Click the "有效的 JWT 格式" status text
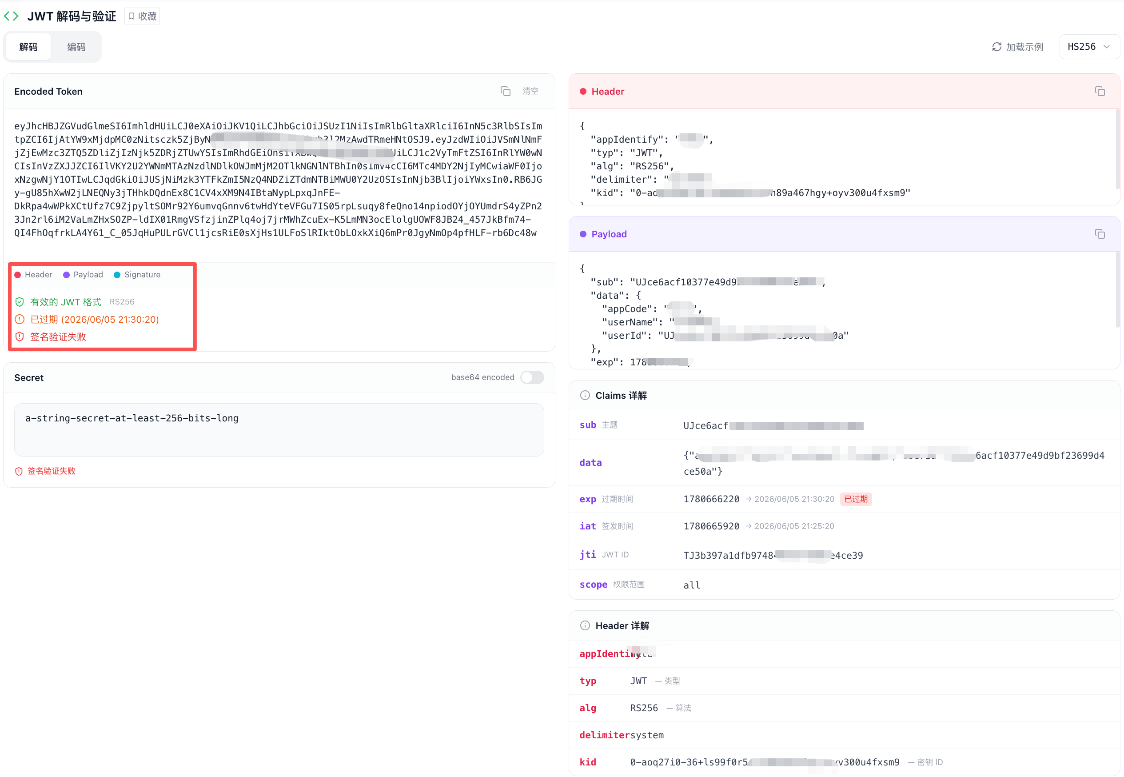The width and height of the screenshot is (1124, 777). pyautogui.click(x=66, y=302)
